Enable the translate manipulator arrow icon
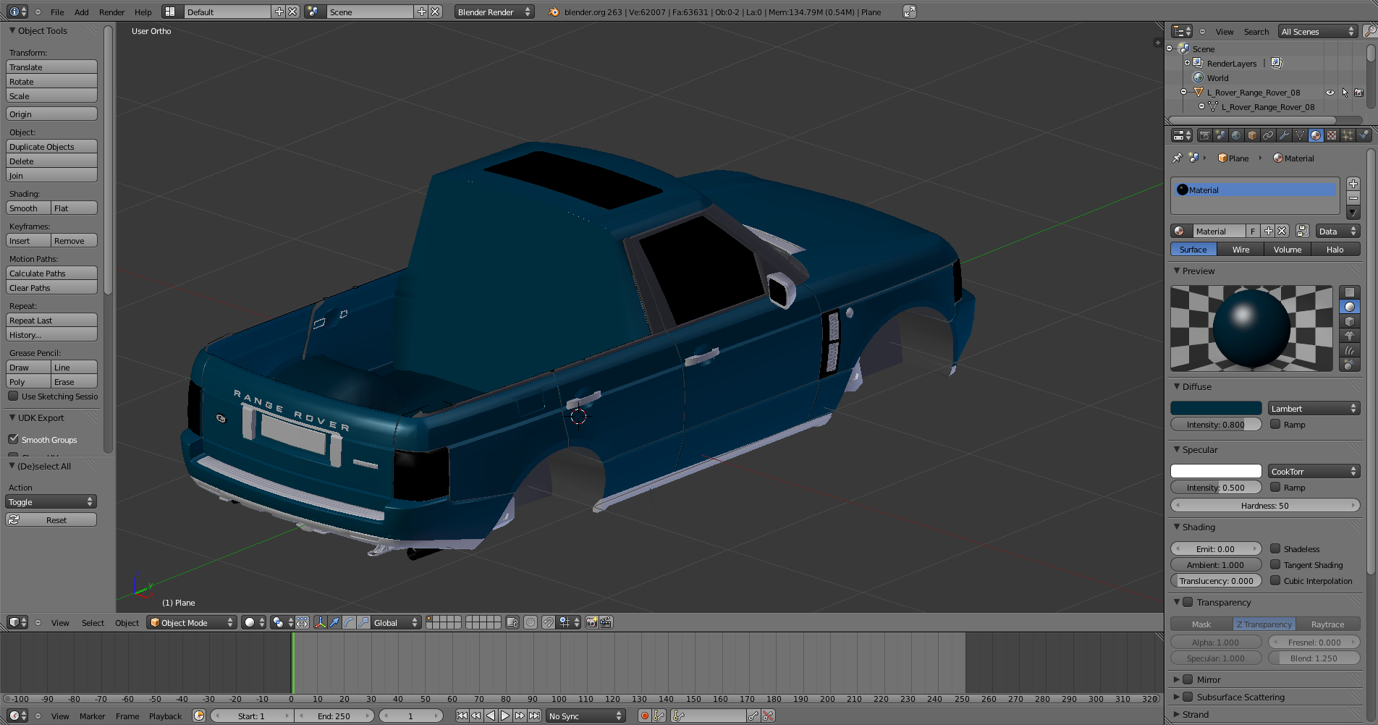Screen dimensions: 1378x725 [x=334, y=622]
